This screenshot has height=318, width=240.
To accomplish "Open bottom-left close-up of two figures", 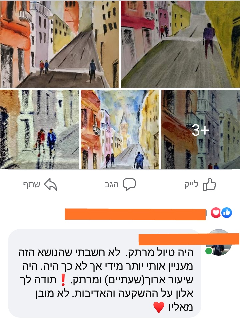I will [x=39, y=129].
